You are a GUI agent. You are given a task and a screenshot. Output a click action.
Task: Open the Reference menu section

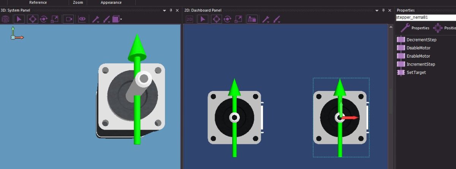coord(38,2)
